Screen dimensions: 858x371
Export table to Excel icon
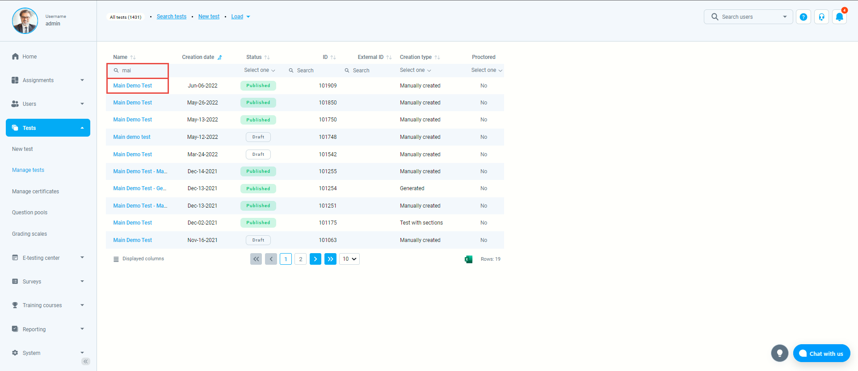(x=468, y=259)
